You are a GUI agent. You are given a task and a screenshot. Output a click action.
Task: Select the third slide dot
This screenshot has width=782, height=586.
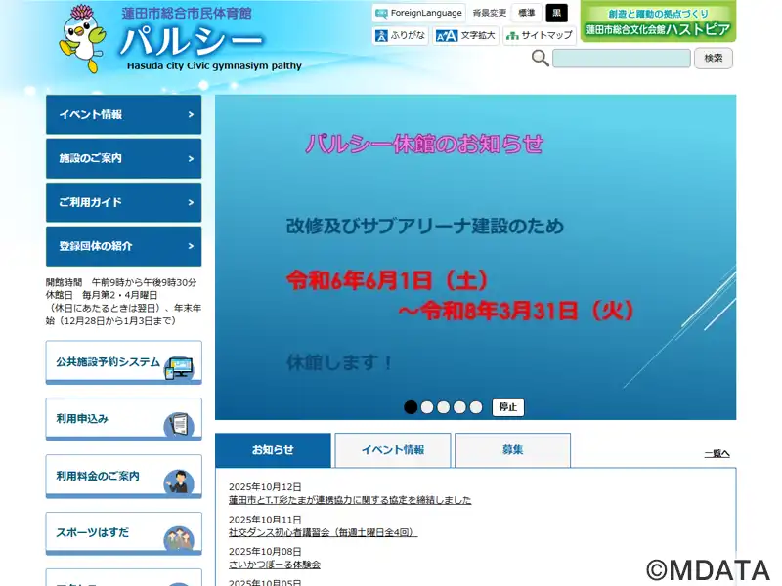(444, 407)
